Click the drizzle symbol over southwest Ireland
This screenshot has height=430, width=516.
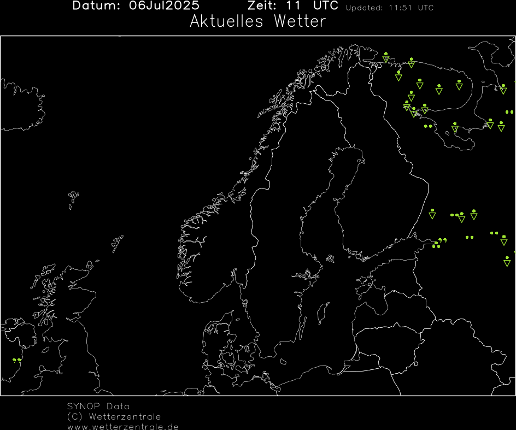point(17,361)
